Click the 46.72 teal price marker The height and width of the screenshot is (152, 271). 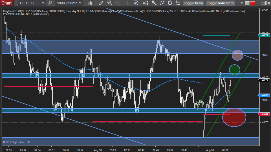[x=264, y=35]
